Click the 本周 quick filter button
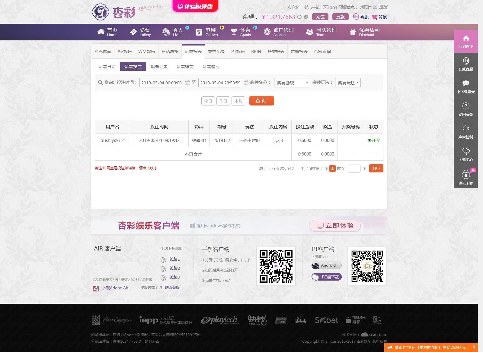This screenshot has height=352, width=483. (238, 101)
